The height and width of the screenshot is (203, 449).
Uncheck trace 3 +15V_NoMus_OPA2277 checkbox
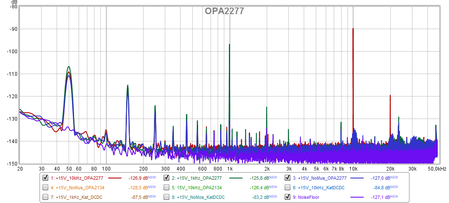(x=288, y=178)
